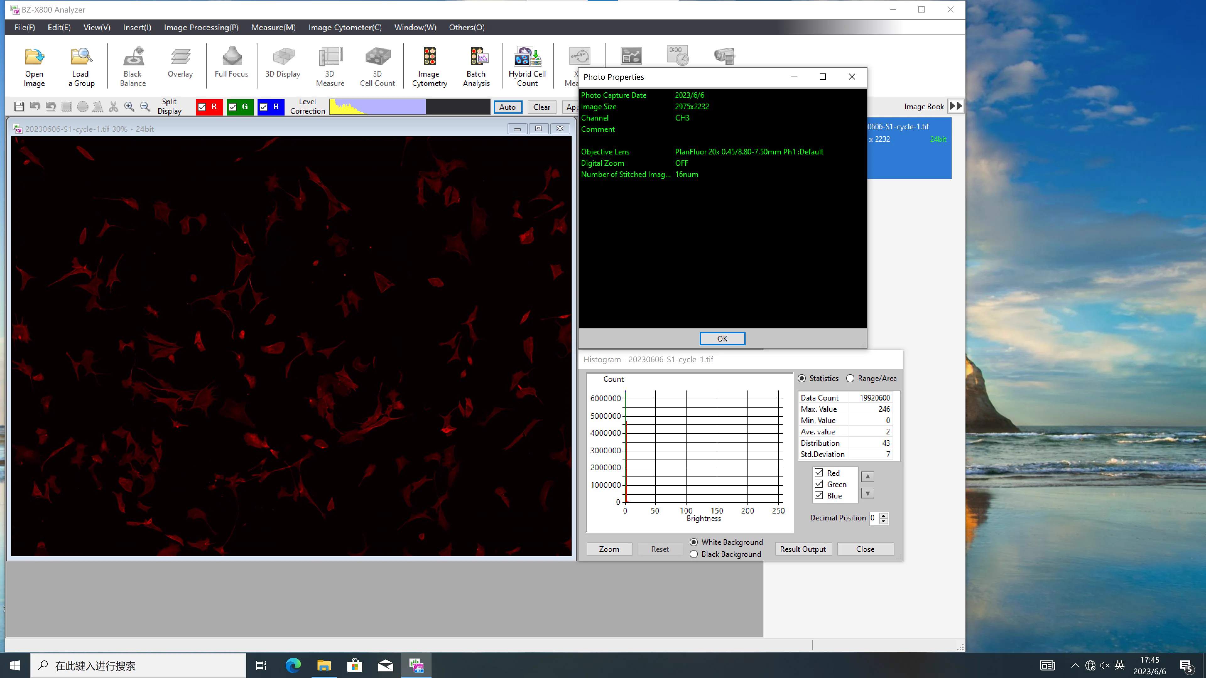Click the Decimal Position input field
Viewport: 1206px width, 678px height.
click(x=874, y=518)
